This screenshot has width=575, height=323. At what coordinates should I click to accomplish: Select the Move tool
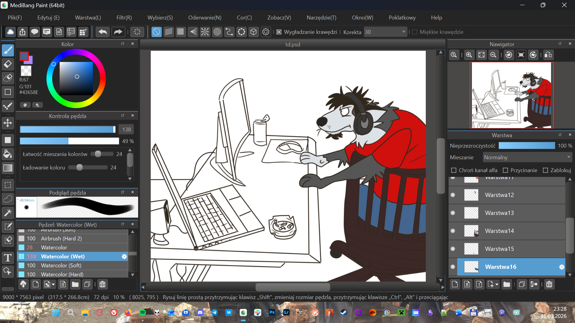point(8,123)
